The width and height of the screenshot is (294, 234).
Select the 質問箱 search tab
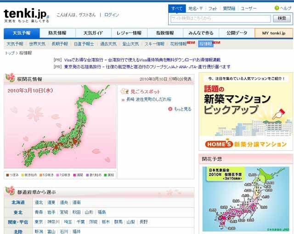point(229,8)
